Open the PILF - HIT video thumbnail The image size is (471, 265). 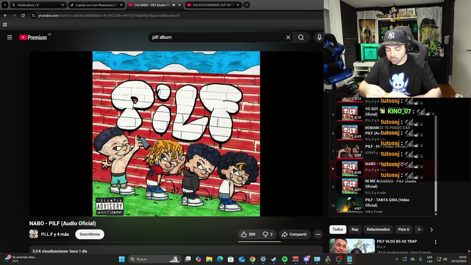click(x=350, y=151)
